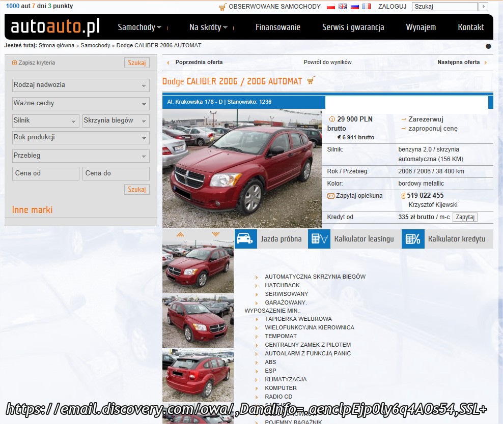Click Zapytaj opiekuna
The image size is (503, 424).
[x=359, y=196]
